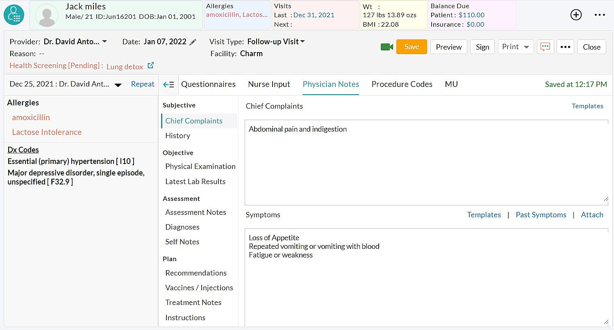The height and width of the screenshot is (330, 614).
Task: Click the Charm app logo icon
Action: (x=14, y=15)
